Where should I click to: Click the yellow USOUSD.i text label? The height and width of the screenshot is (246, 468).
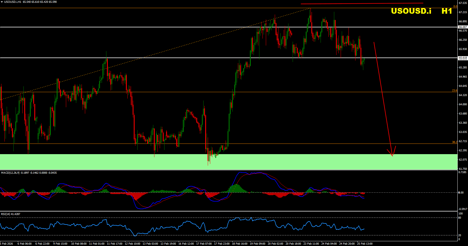(411, 11)
